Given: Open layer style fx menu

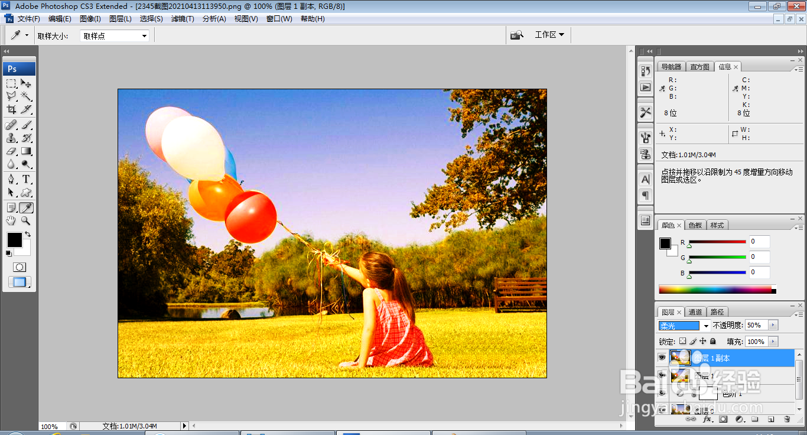Looking at the screenshot, I should (707, 419).
